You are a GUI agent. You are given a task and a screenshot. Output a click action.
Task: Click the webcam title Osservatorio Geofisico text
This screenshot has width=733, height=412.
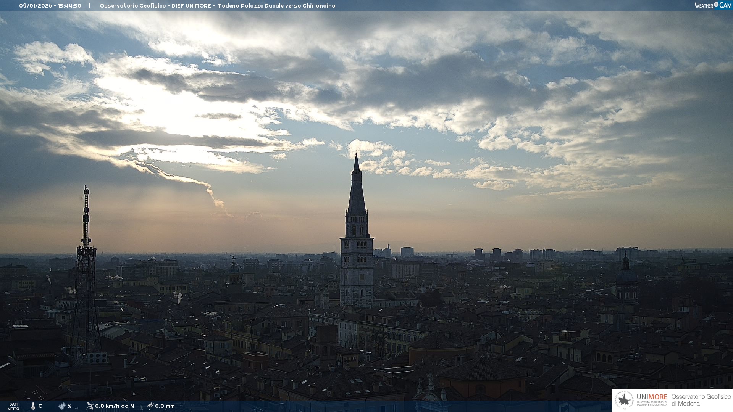[217, 6]
